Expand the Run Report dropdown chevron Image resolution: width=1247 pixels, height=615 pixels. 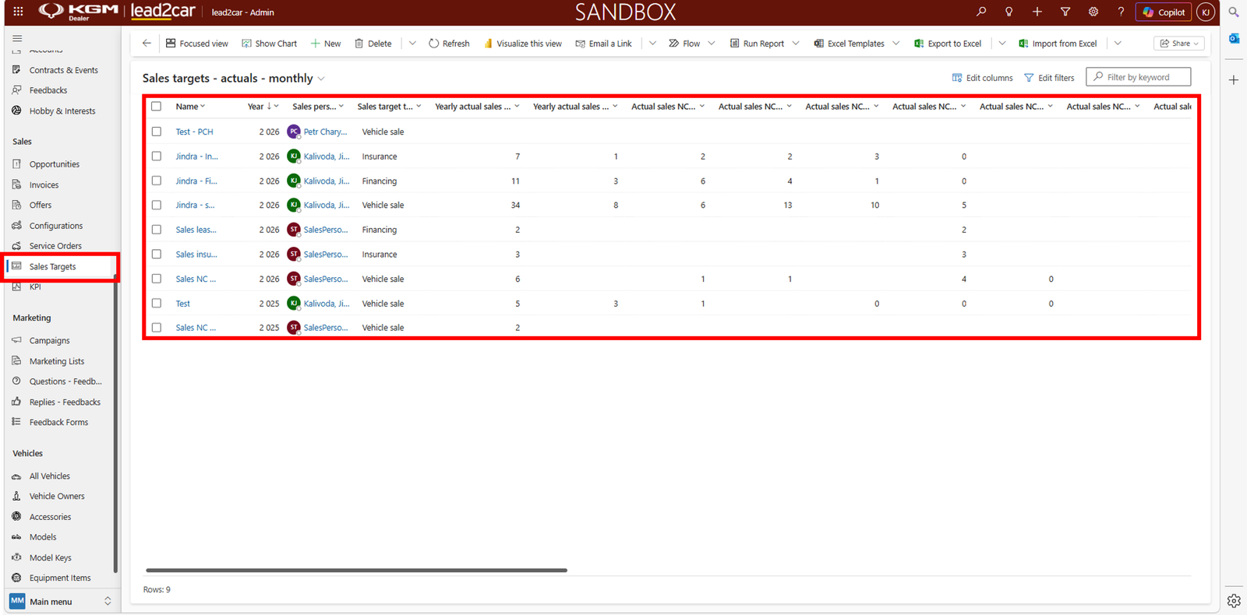tap(796, 44)
